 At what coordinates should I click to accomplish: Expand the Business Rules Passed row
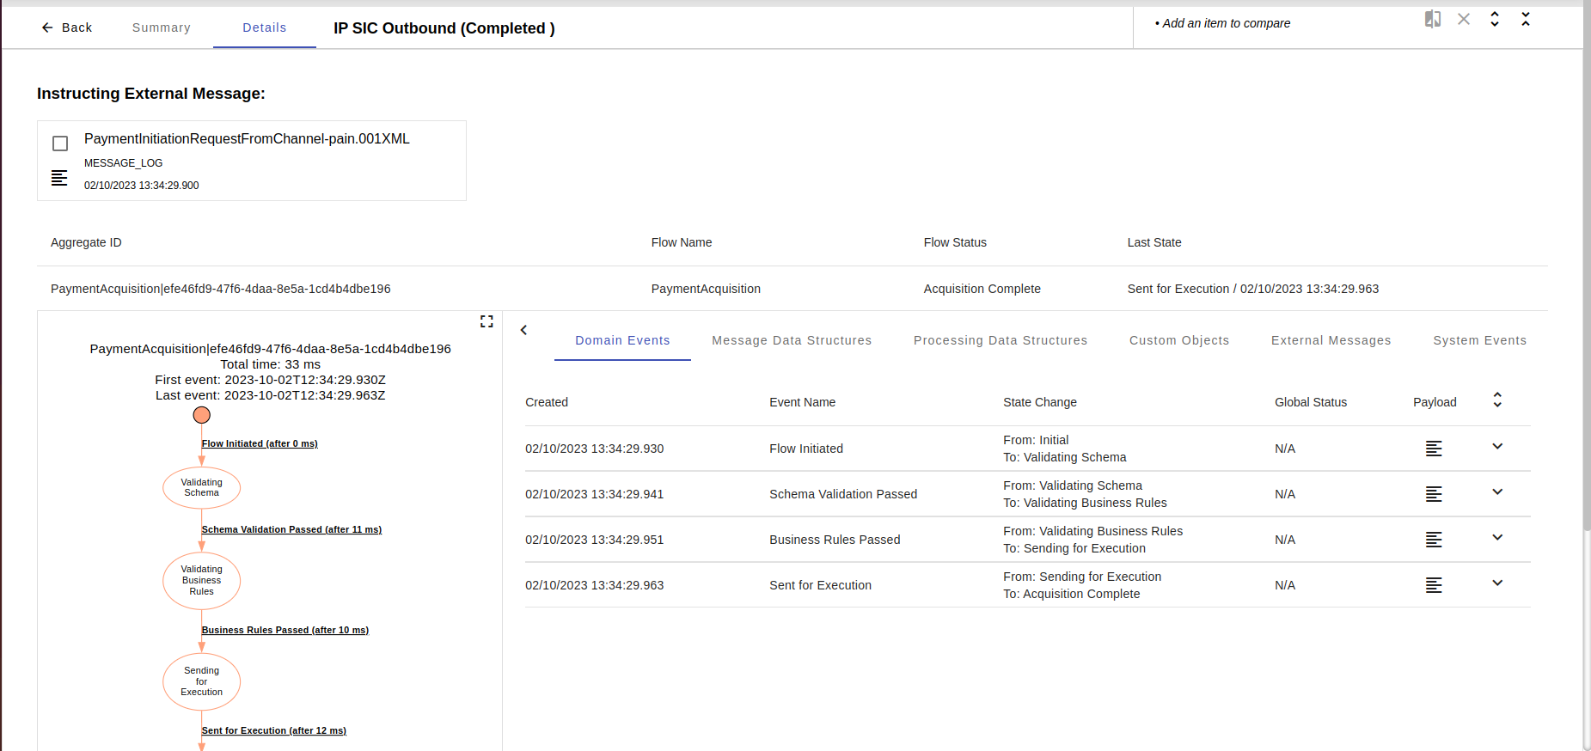pyautogui.click(x=1497, y=538)
